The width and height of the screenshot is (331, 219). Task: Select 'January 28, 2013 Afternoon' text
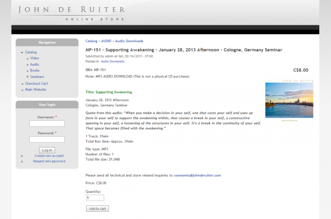pos(107,100)
